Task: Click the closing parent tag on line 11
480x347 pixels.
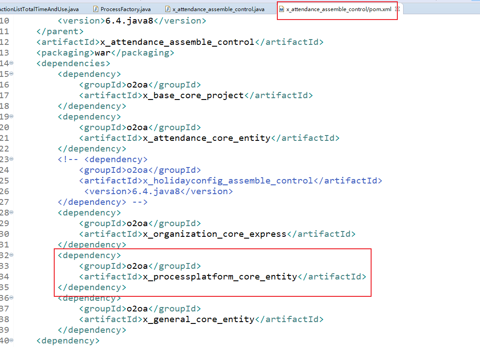Action: click(60, 32)
